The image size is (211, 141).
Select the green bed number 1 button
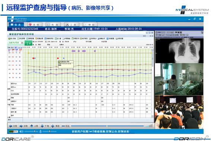(x=28, y=43)
